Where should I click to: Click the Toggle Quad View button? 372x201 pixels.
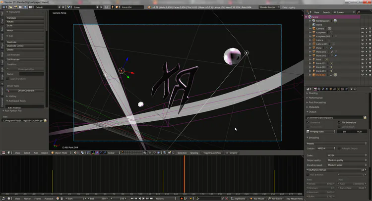click(x=212, y=152)
